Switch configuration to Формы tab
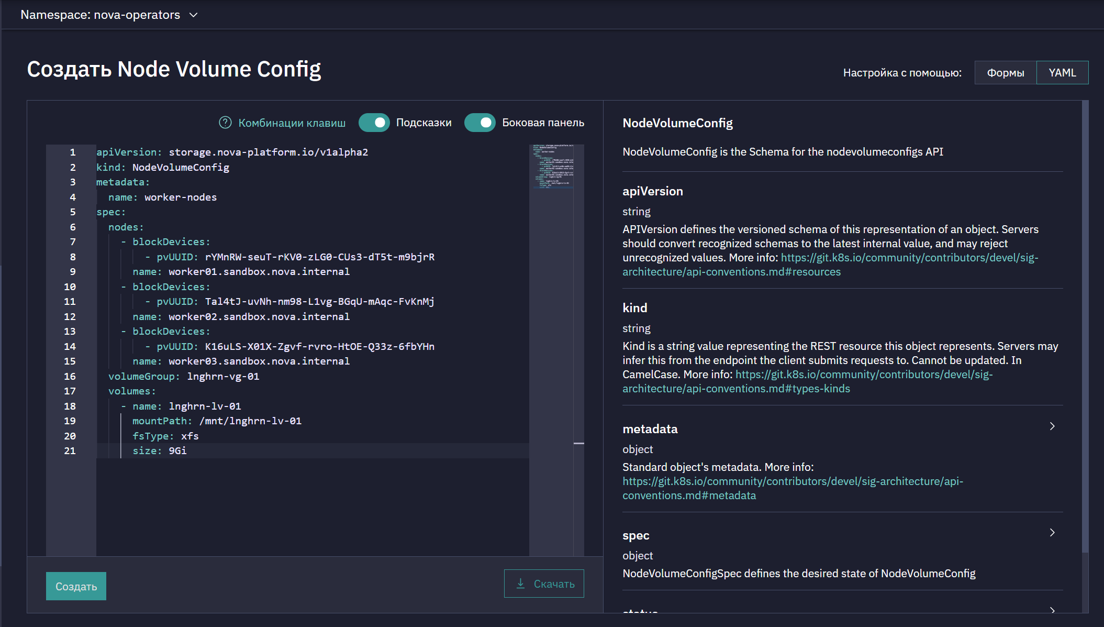1104x627 pixels. [1005, 73]
